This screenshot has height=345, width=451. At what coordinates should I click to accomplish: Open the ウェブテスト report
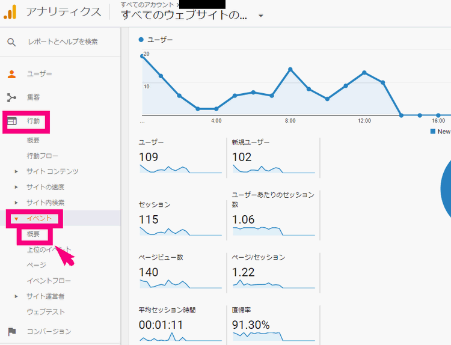click(x=46, y=312)
